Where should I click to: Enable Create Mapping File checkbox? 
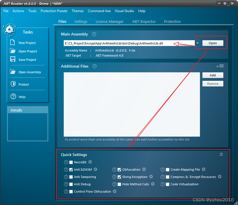coord(168,170)
